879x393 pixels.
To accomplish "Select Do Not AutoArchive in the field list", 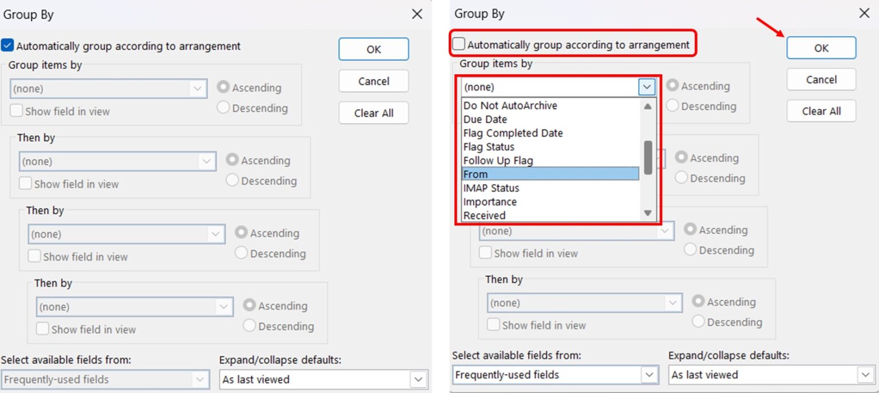I will [x=551, y=106].
